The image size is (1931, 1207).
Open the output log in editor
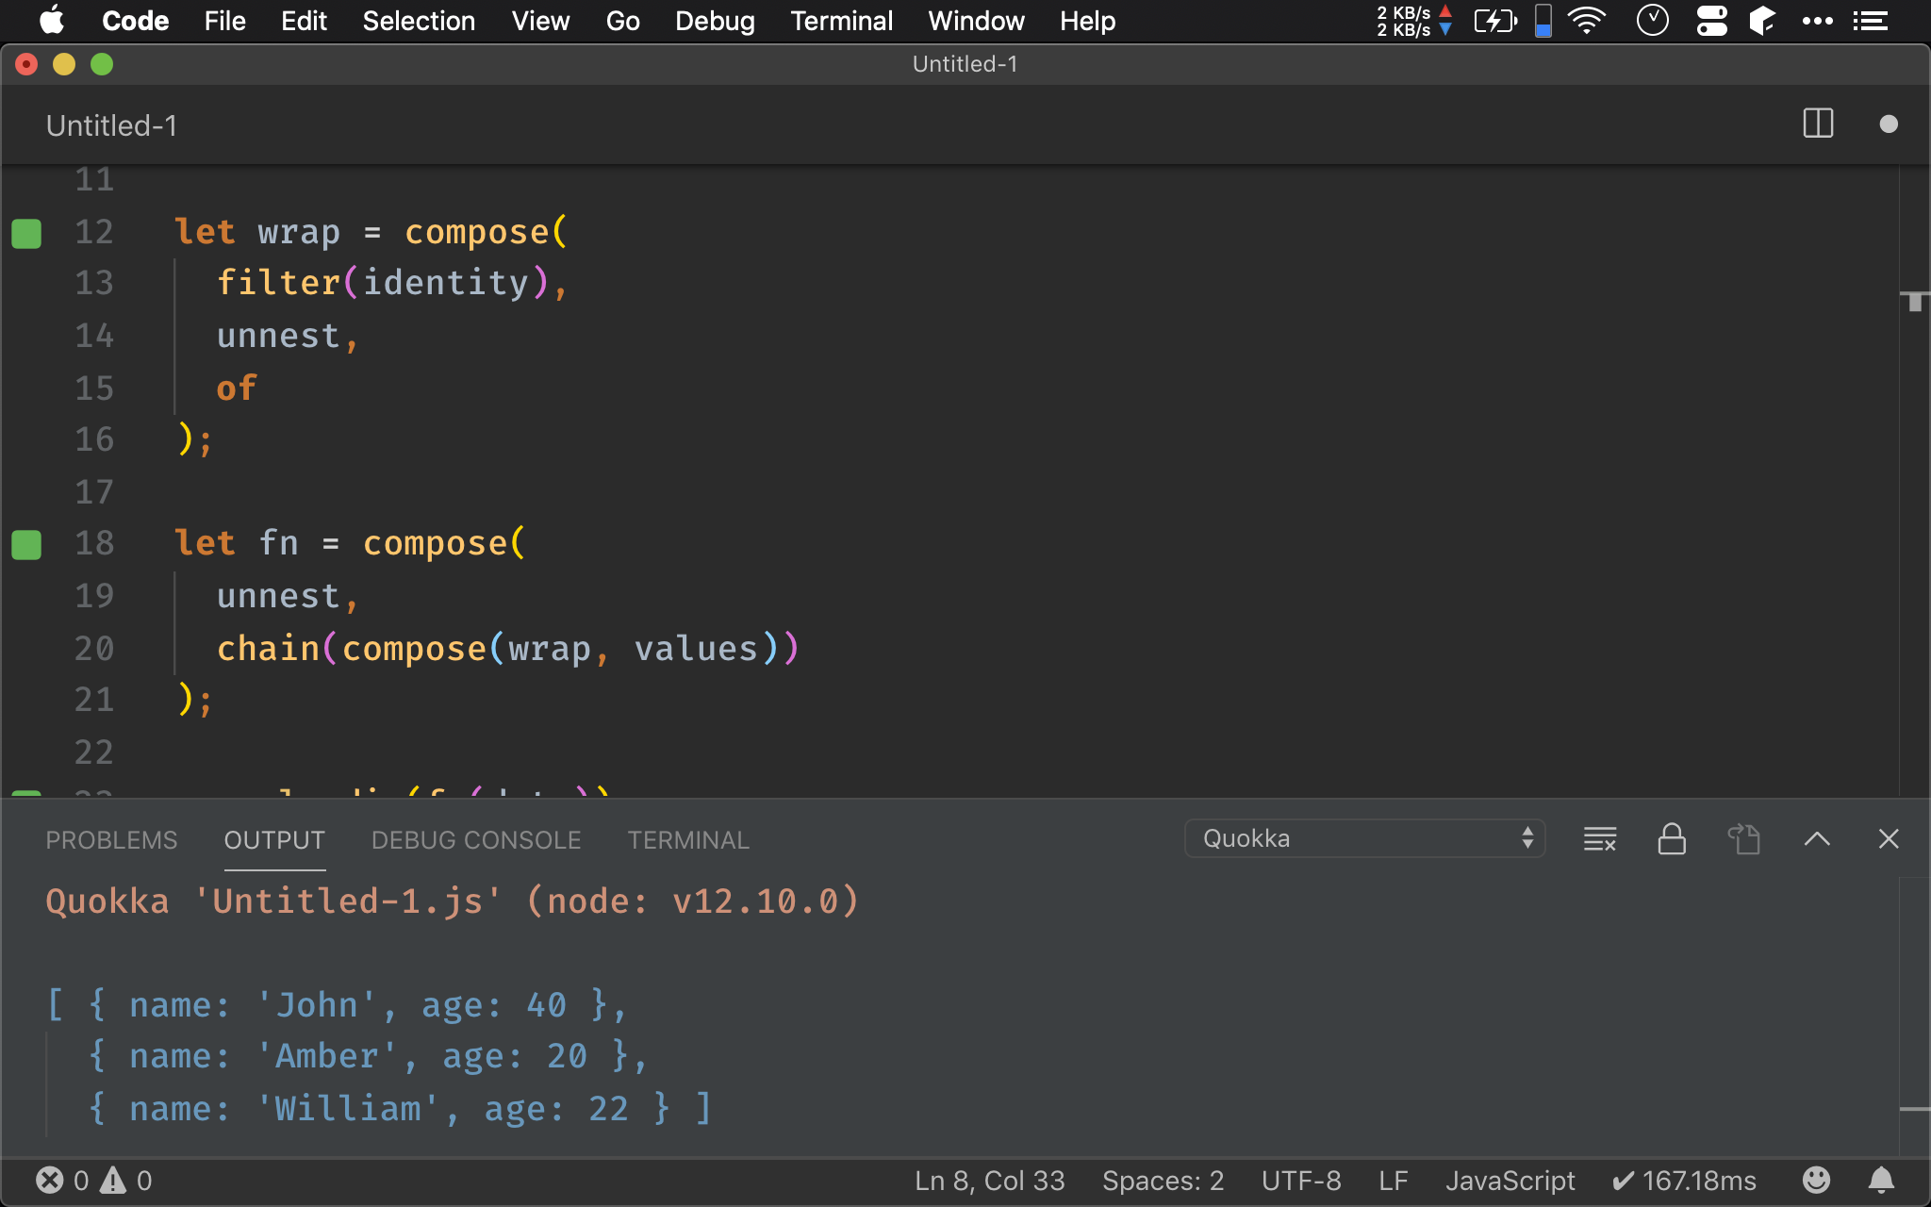pos(1744,838)
